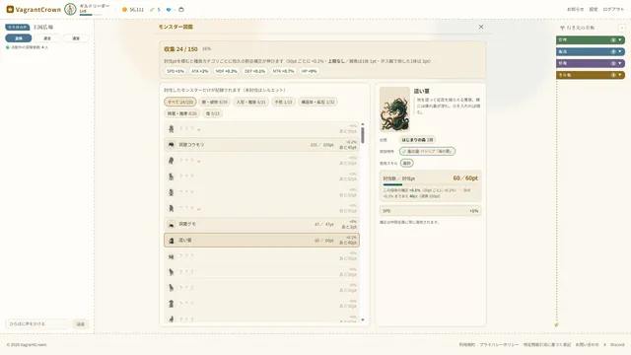Click the checked passive trait chip

427,151
